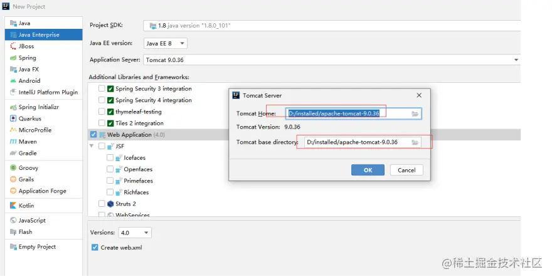
Task: Select the Java Enterprise icon in sidebar
Action: (x=13, y=35)
